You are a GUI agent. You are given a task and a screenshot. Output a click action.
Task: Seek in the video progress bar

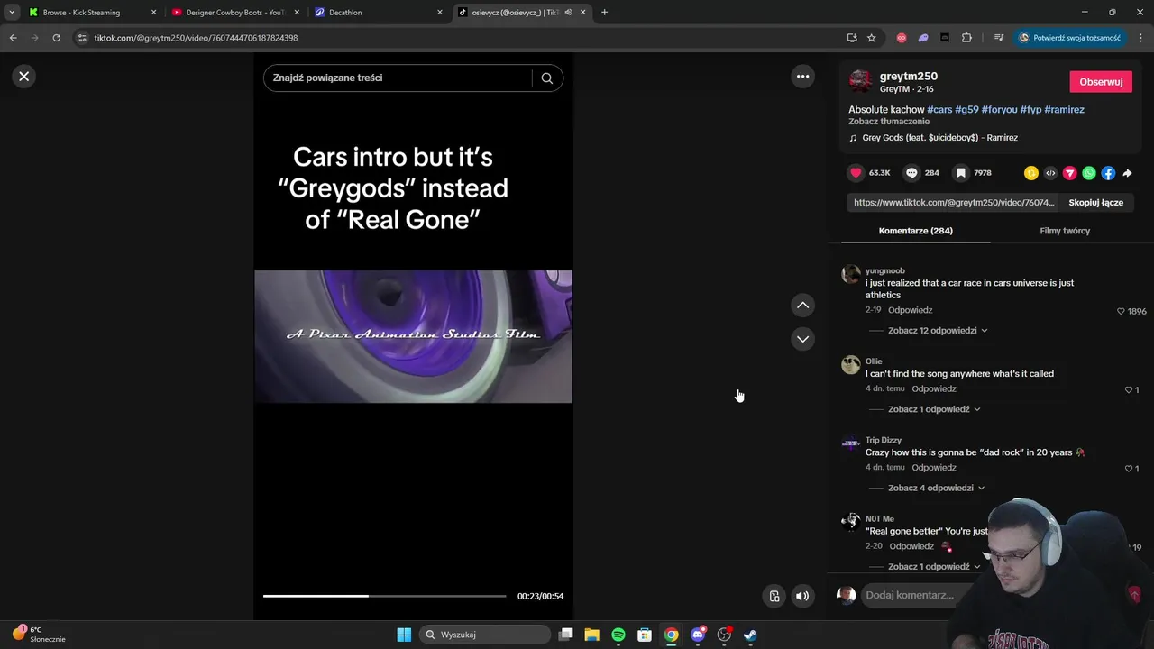[385, 596]
